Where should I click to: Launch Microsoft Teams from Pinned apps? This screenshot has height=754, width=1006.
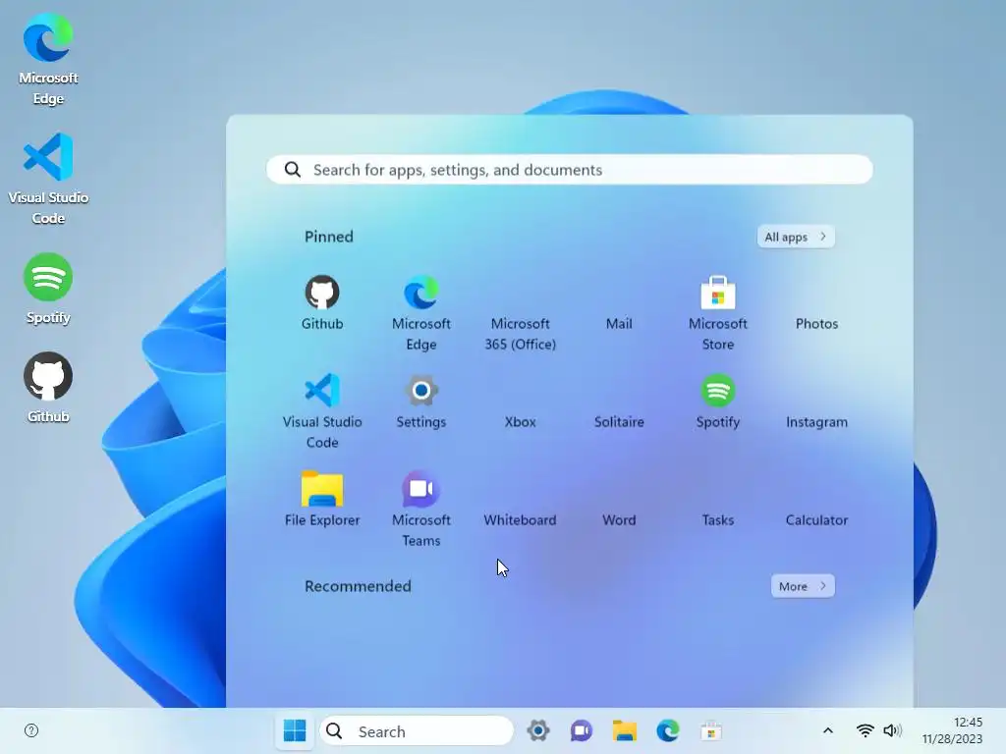[420, 510]
